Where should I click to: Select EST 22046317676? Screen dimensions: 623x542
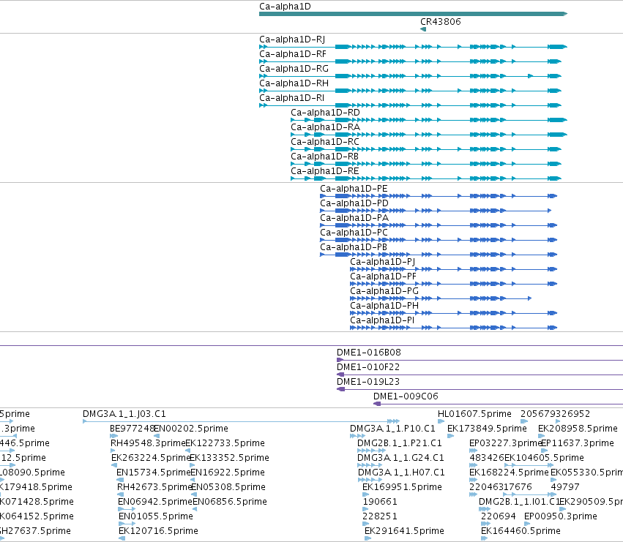[473, 494]
